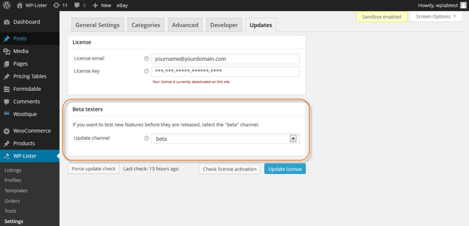Click the Products pin icon
The height and width of the screenshot is (226, 469).
click(x=6, y=143)
